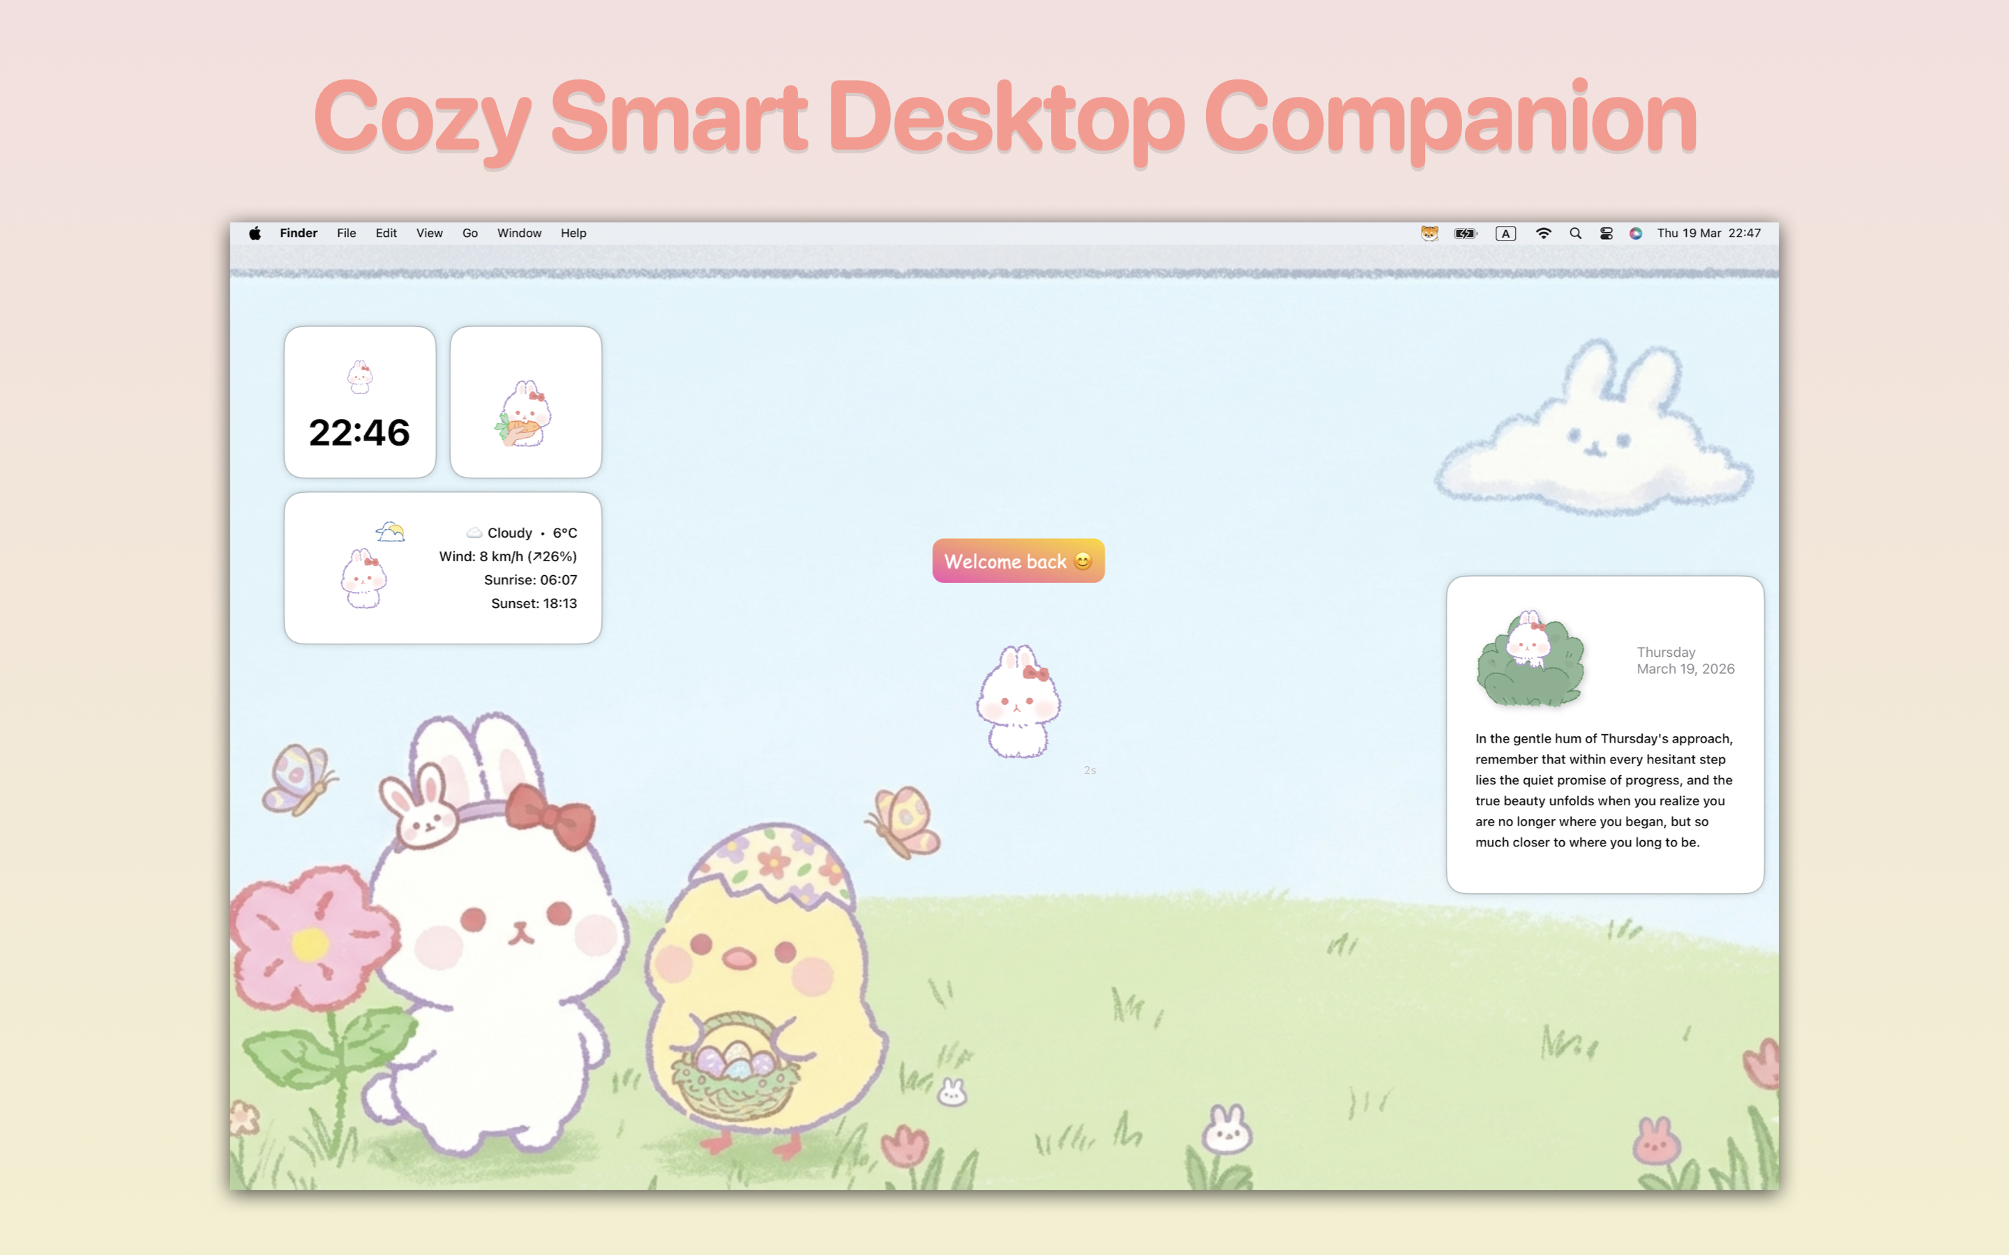Viewport: 2009px width, 1255px height.
Task: Open Control Center from menu bar
Action: click(1606, 234)
